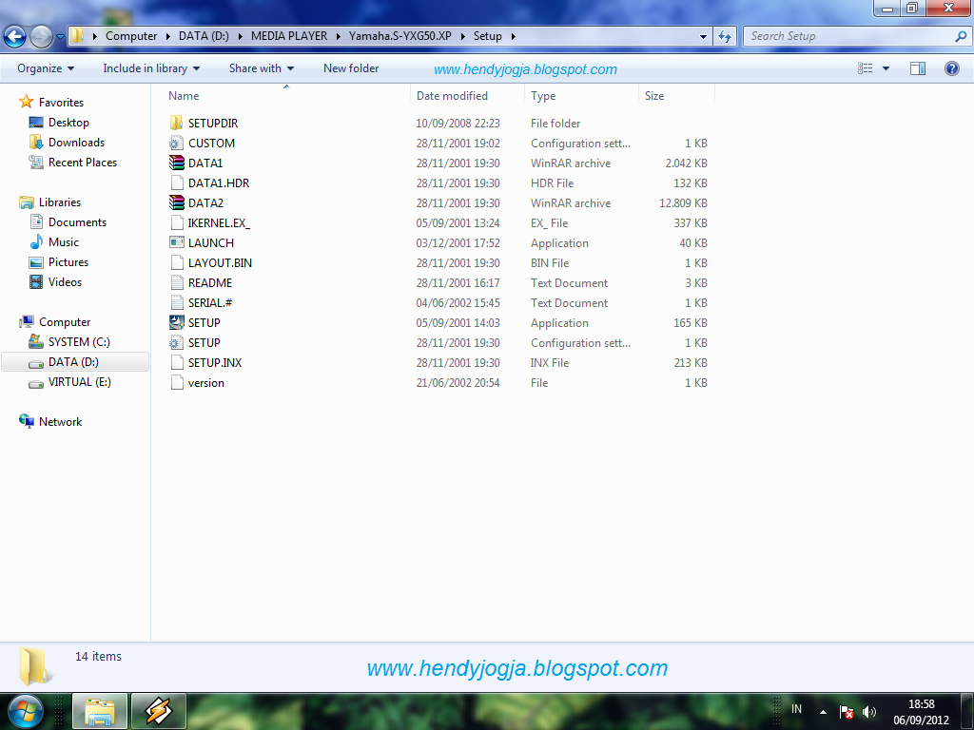
Task: Click the Forward navigation arrow button
Action: (x=41, y=36)
